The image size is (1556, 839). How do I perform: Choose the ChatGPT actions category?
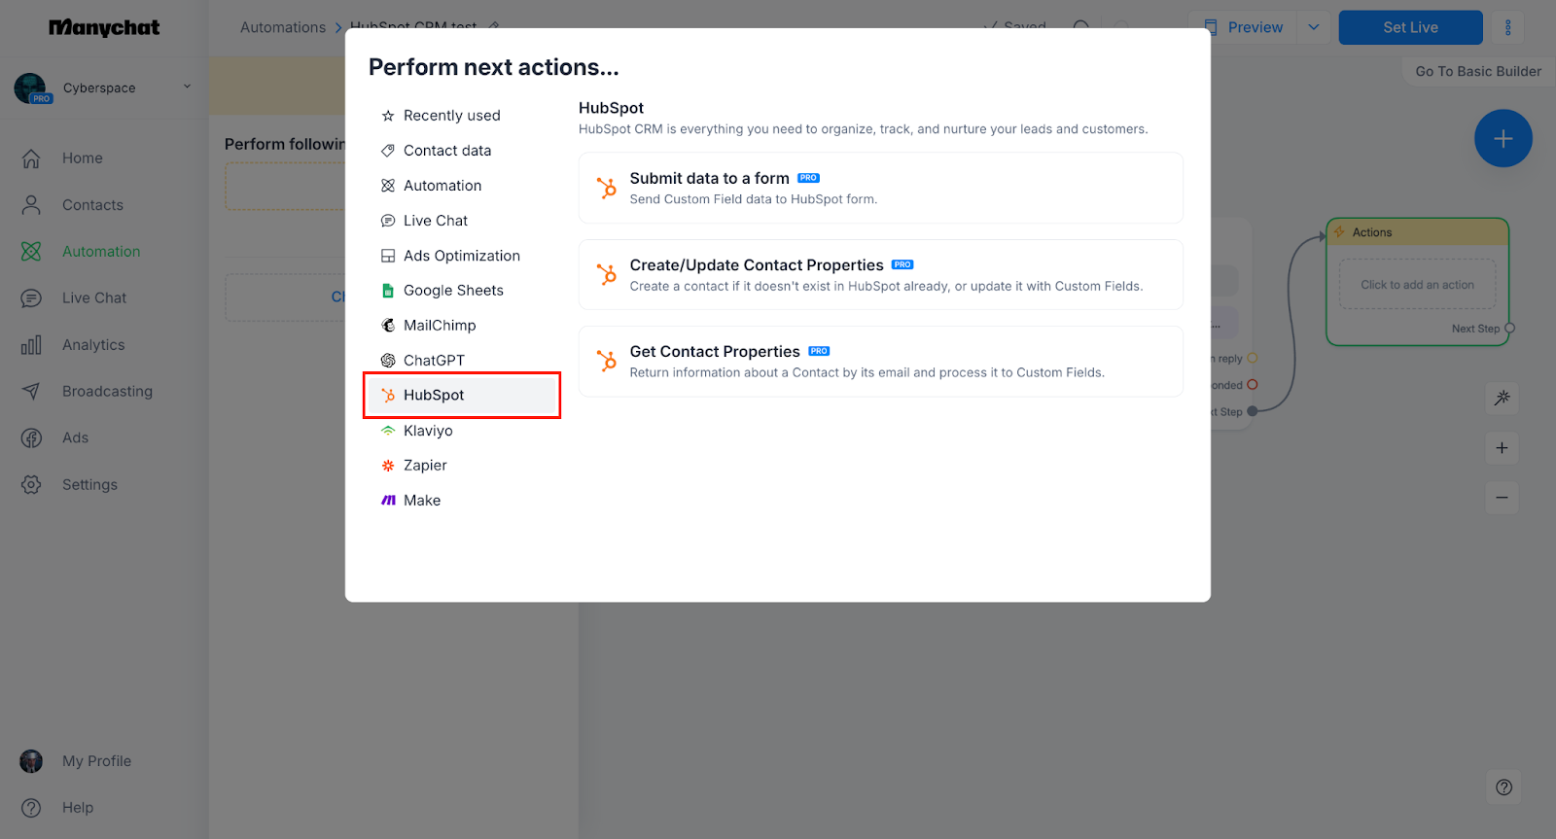[x=434, y=361]
